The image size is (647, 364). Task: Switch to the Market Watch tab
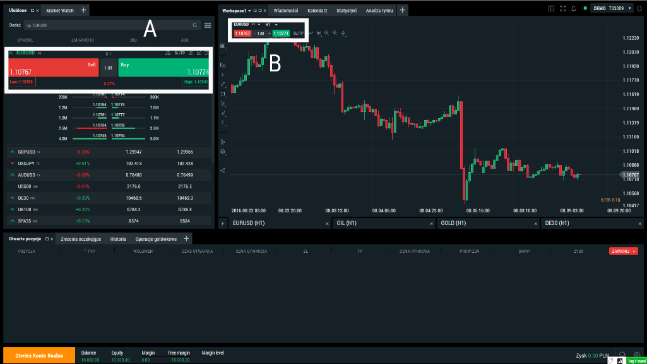[x=60, y=10]
